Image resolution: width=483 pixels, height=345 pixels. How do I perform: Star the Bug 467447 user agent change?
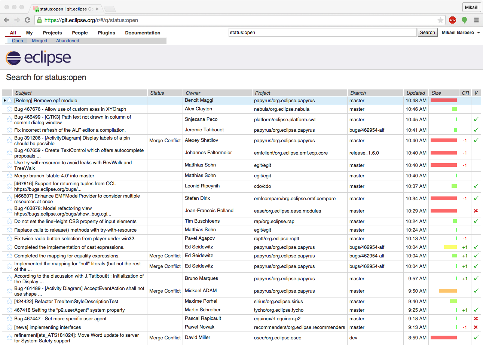[x=9, y=318]
